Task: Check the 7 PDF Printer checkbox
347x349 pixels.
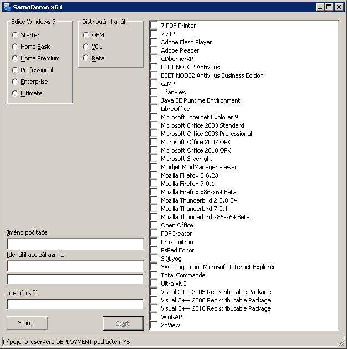Action: (154, 26)
